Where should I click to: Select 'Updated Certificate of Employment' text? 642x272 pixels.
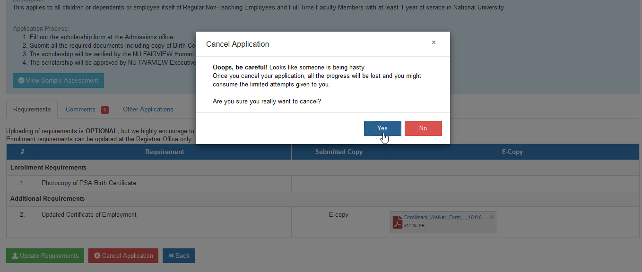(89, 214)
